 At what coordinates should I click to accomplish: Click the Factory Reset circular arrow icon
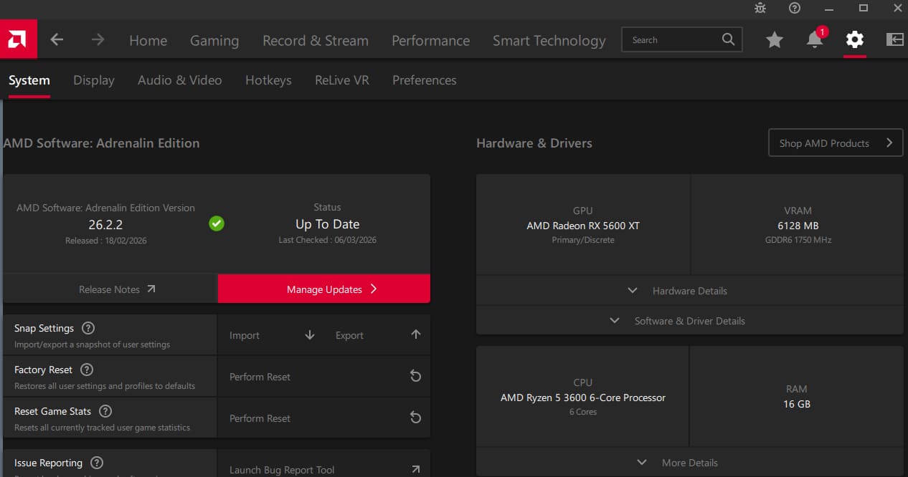pos(415,375)
